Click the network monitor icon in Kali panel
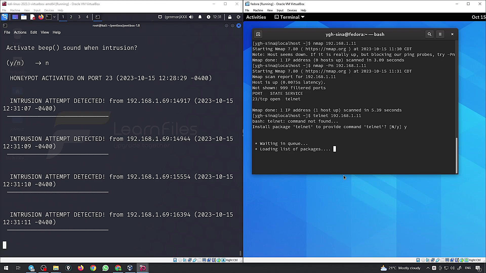The height and width of the screenshot is (273, 486). click(160, 17)
